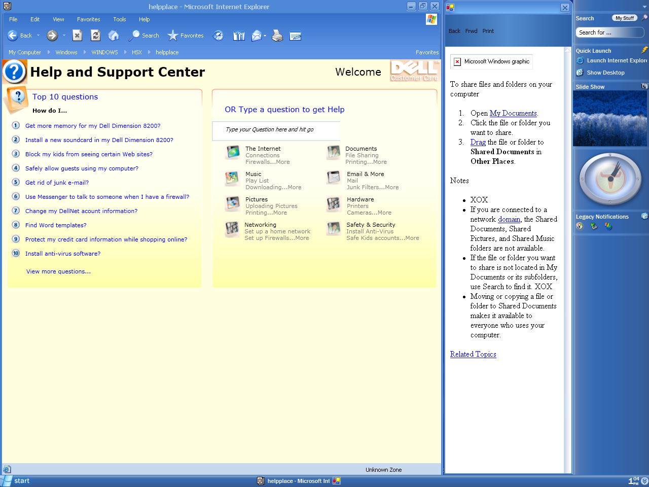
Task: Click the Safety & Security category icon
Action: pyautogui.click(x=334, y=229)
